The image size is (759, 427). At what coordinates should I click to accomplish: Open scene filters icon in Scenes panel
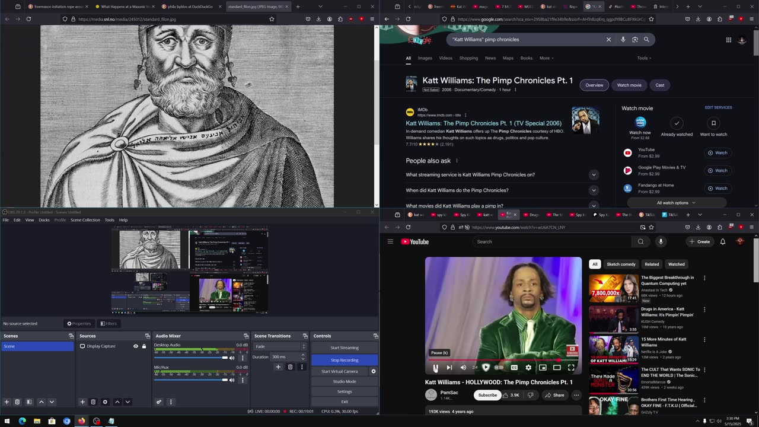pyautogui.click(x=29, y=401)
